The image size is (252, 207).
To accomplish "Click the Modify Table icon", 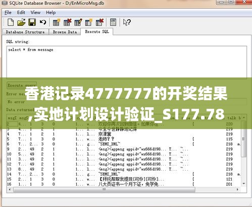I will coord(78,22).
